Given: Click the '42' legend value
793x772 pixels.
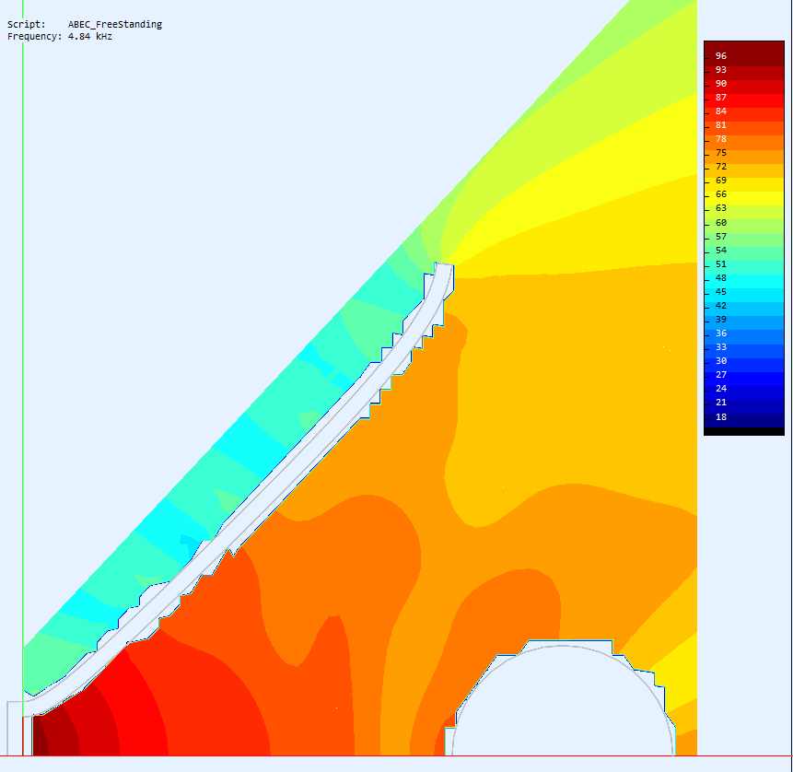Looking at the screenshot, I should tap(721, 306).
